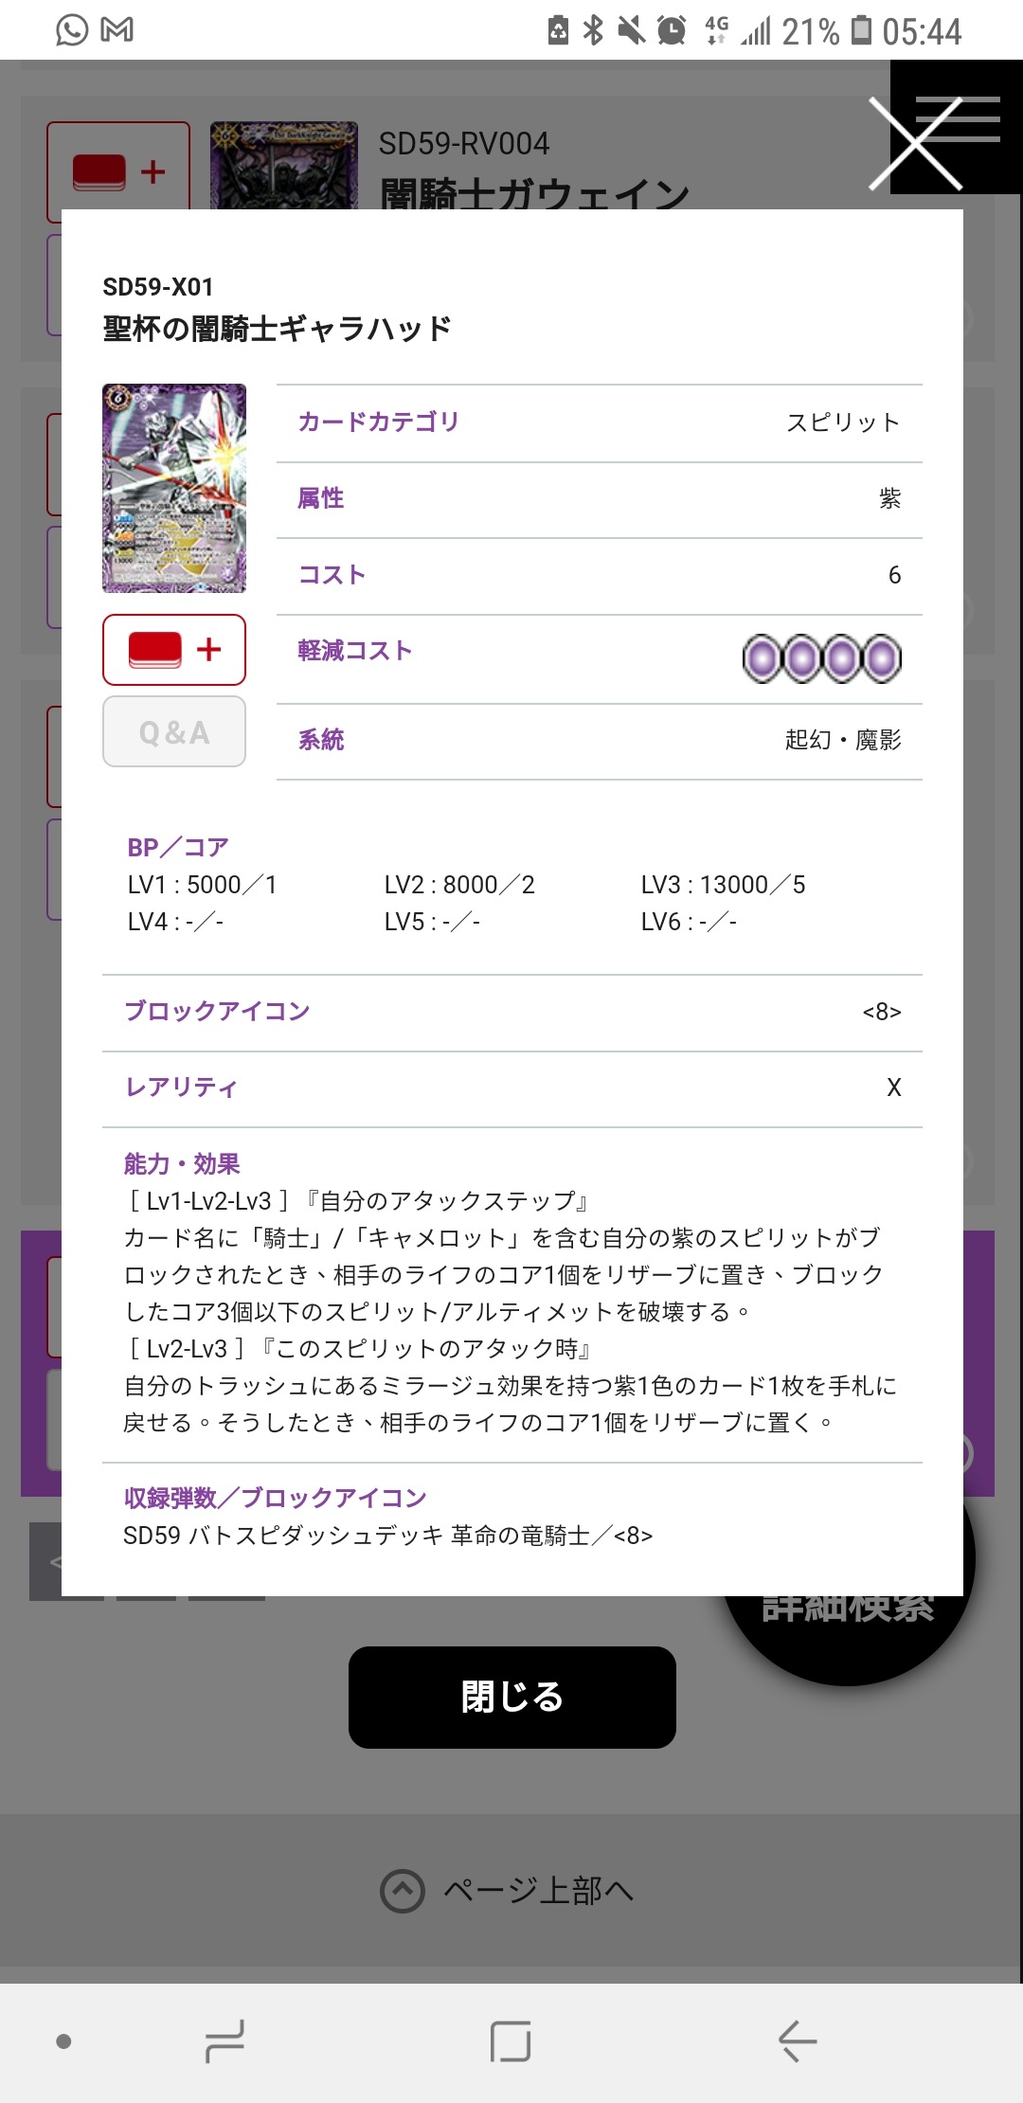Tap the black 閉じる button

(x=511, y=1697)
